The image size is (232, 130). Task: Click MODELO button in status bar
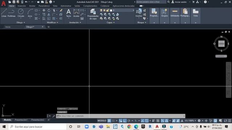(102, 121)
